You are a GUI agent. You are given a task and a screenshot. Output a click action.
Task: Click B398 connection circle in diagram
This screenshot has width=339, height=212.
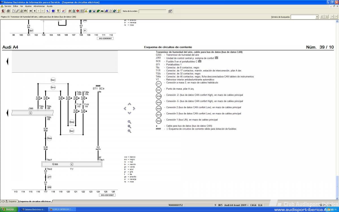click(x=72, y=122)
